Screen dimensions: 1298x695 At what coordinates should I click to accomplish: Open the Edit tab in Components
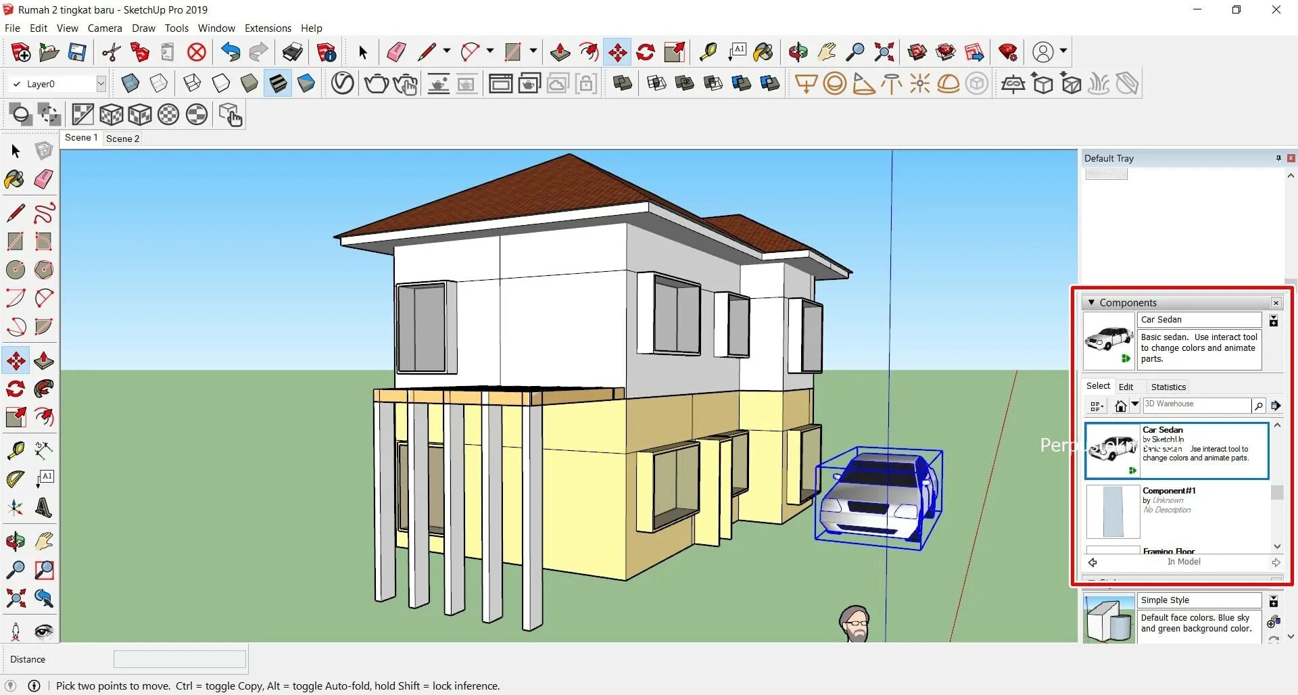[1126, 387]
